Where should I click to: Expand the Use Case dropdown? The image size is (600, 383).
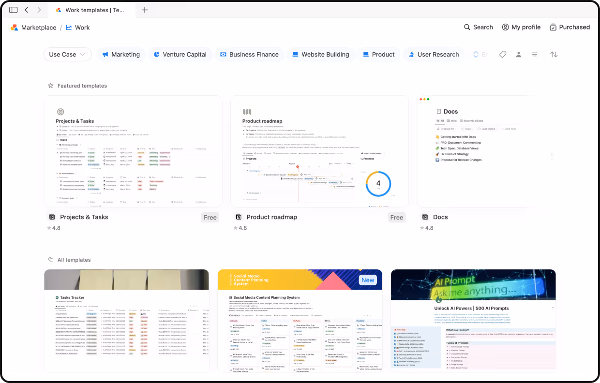point(67,55)
